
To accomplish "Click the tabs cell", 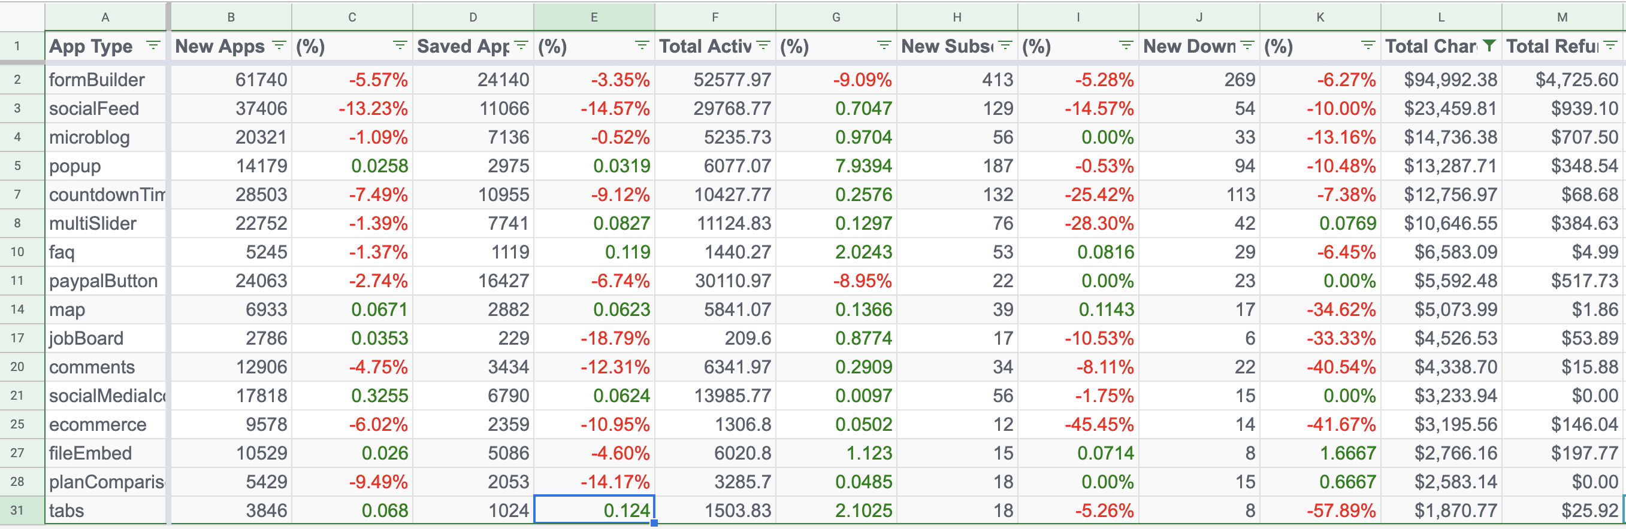I will (x=105, y=510).
